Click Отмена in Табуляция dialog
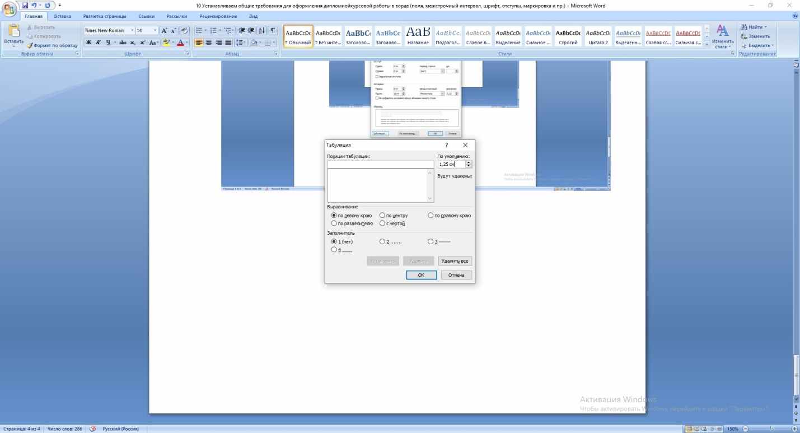 (456, 275)
